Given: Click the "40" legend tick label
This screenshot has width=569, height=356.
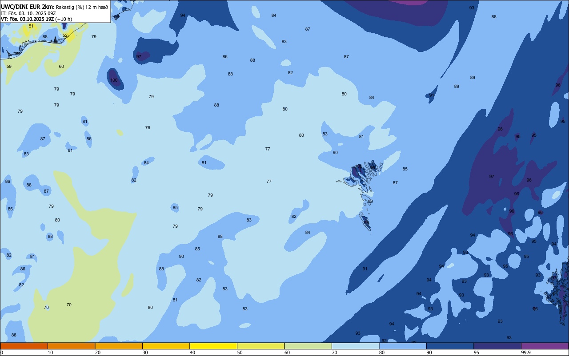Looking at the screenshot, I should coord(192,352).
